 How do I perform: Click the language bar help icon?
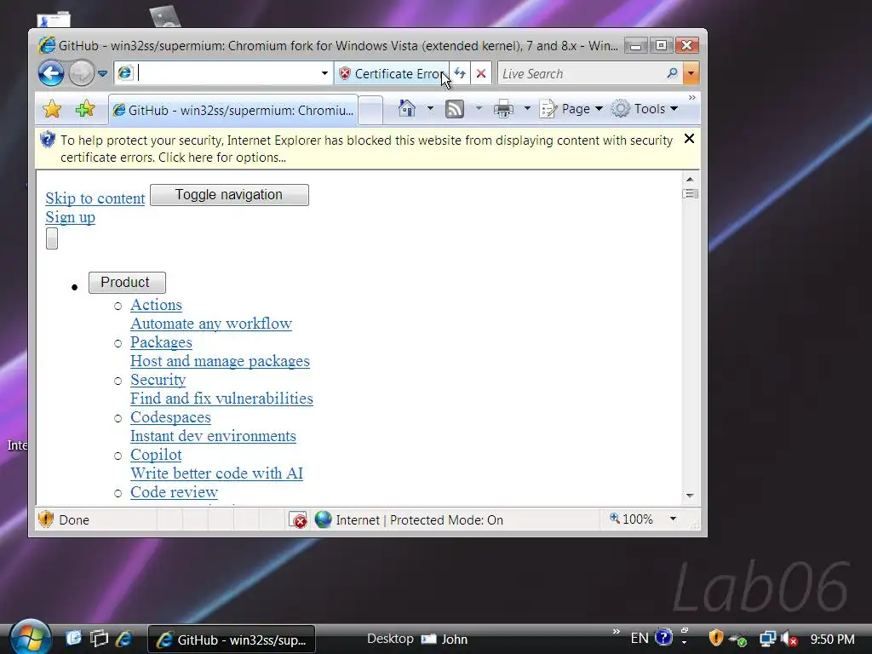(x=663, y=637)
